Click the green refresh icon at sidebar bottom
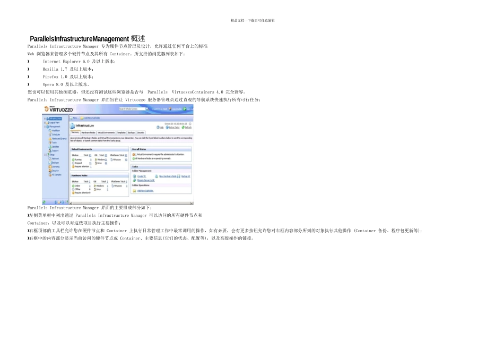This screenshot has width=504, height=357. pos(44,202)
